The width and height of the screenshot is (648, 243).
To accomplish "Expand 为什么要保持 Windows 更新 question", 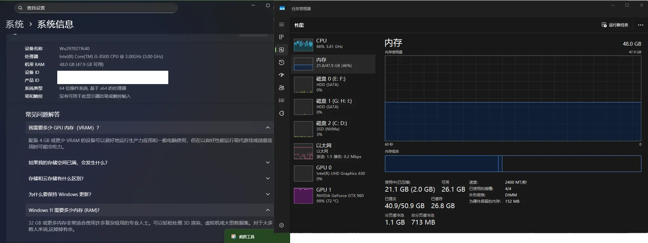I will tap(268, 194).
